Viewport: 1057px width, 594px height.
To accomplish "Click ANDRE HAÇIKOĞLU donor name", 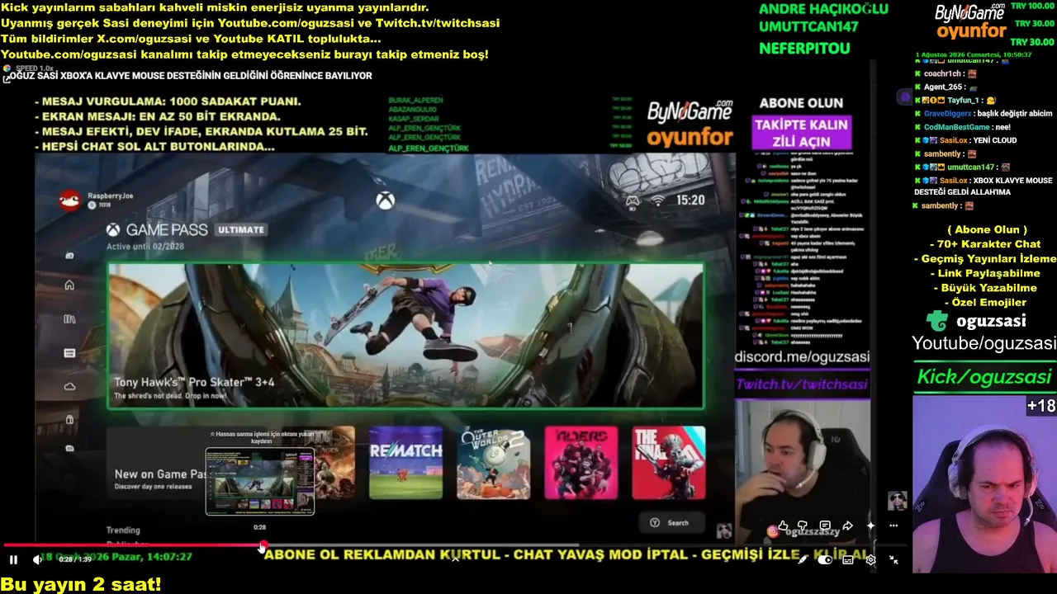I will point(823,9).
